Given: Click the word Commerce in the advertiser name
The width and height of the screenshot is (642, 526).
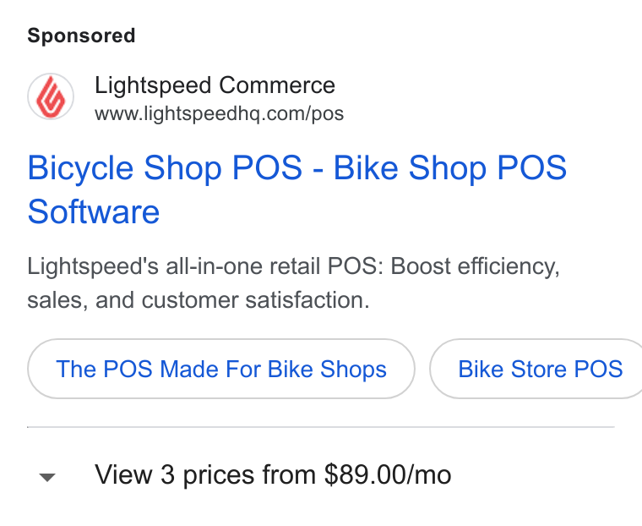Looking at the screenshot, I should (277, 85).
